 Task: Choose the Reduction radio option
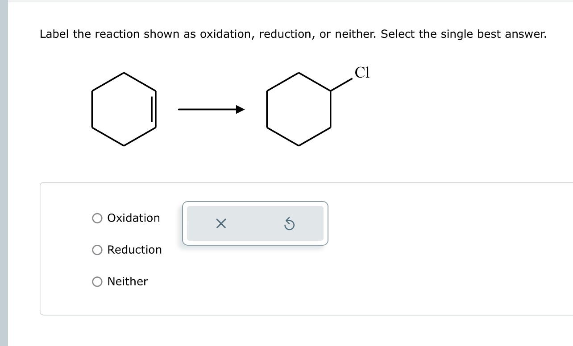97,250
